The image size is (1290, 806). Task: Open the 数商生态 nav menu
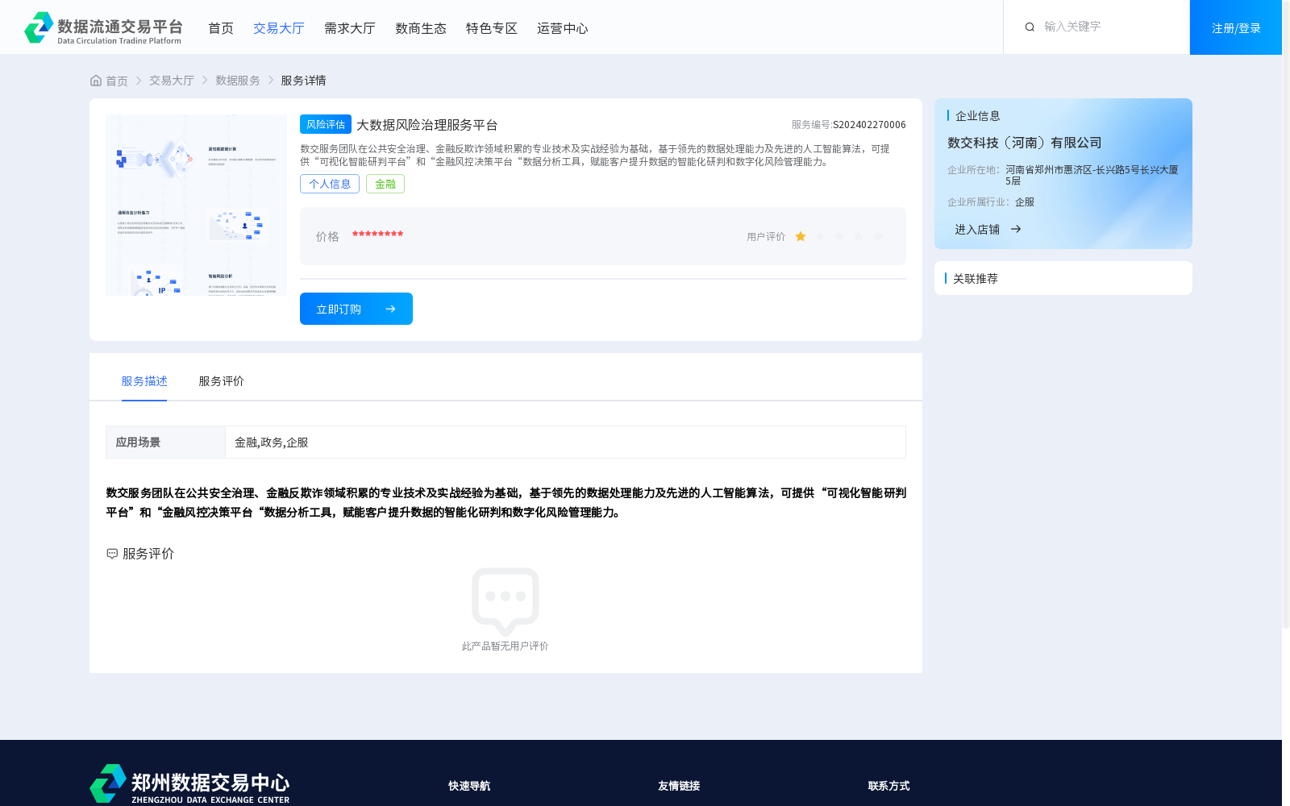[421, 28]
